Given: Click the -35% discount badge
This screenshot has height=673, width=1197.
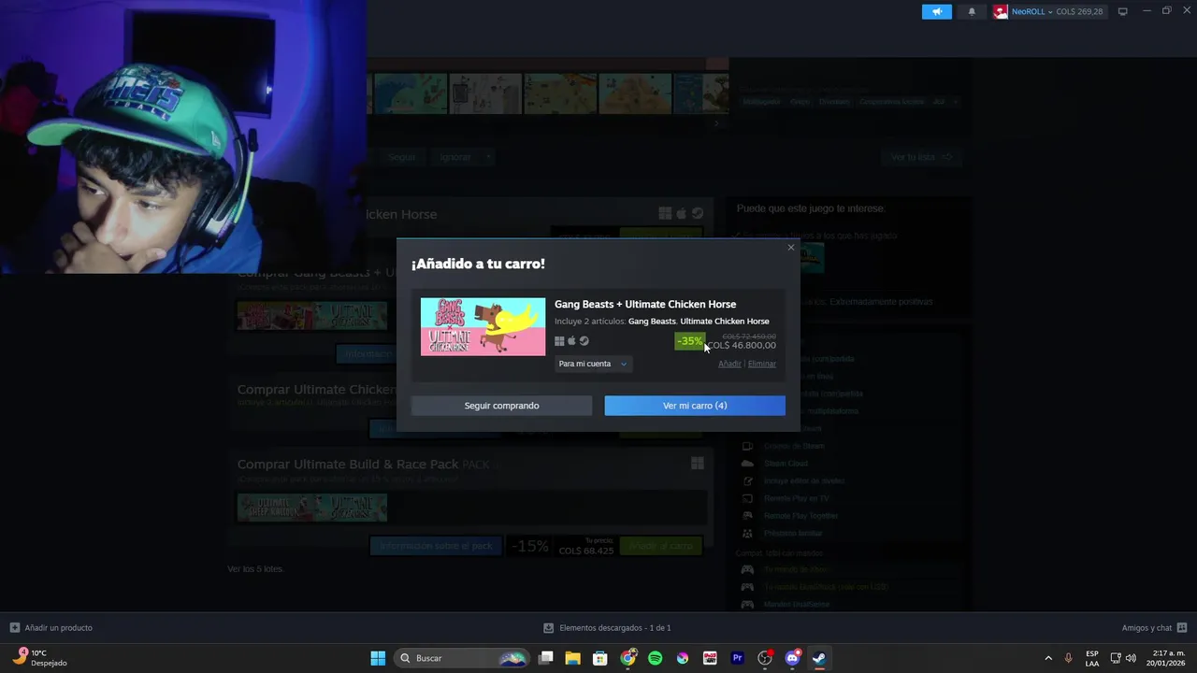Looking at the screenshot, I should coord(690,341).
